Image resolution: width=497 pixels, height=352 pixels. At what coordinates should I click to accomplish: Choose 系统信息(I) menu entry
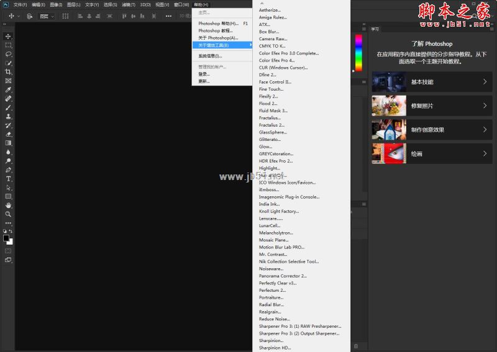(x=222, y=56)
